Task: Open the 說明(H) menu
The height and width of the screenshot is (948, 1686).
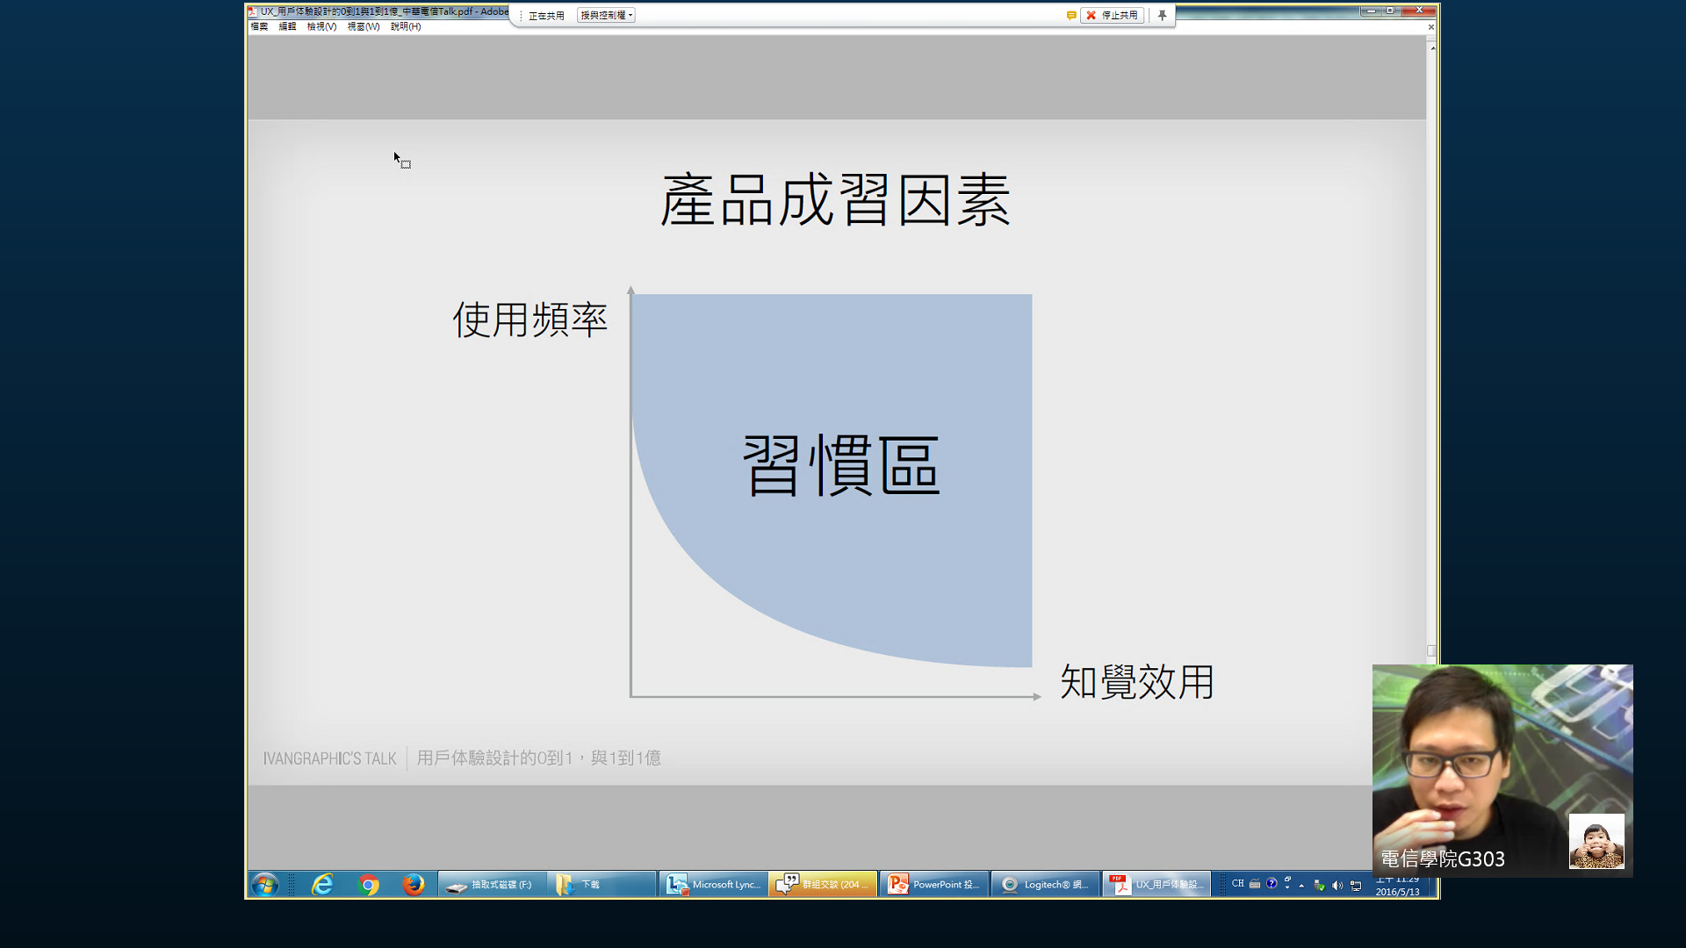Action: coord(406,26)
